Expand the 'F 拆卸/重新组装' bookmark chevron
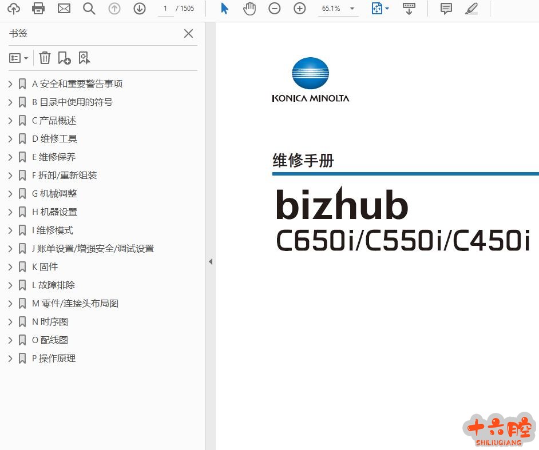This screenshot has height=450, width=539. point(10,176)
